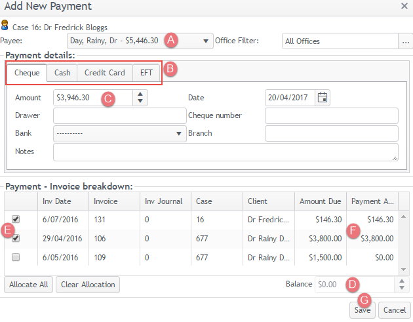
Task: Open the date picker calendar icon
Action: pyautogui.click(x=323, y=98)
